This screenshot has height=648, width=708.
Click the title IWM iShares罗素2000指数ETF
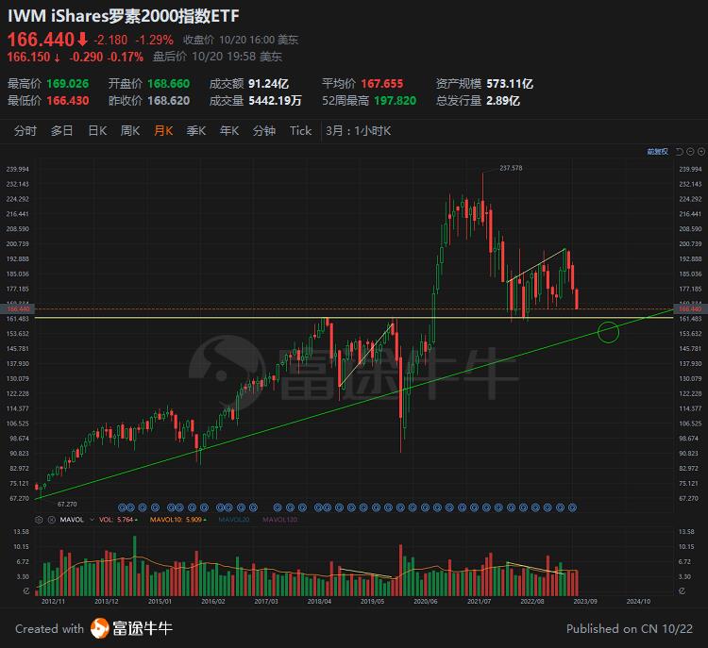click(x=124, y=16)
